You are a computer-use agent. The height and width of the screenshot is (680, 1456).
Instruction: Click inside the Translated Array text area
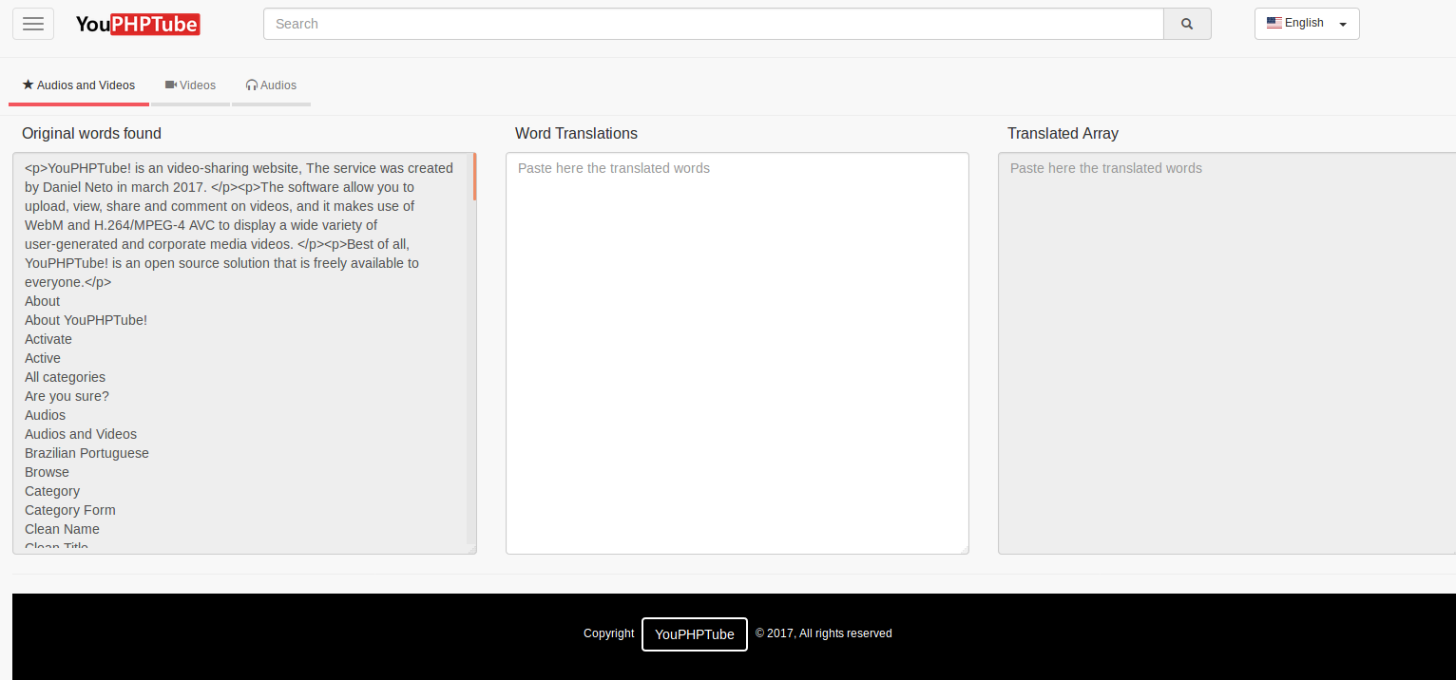1227,353
